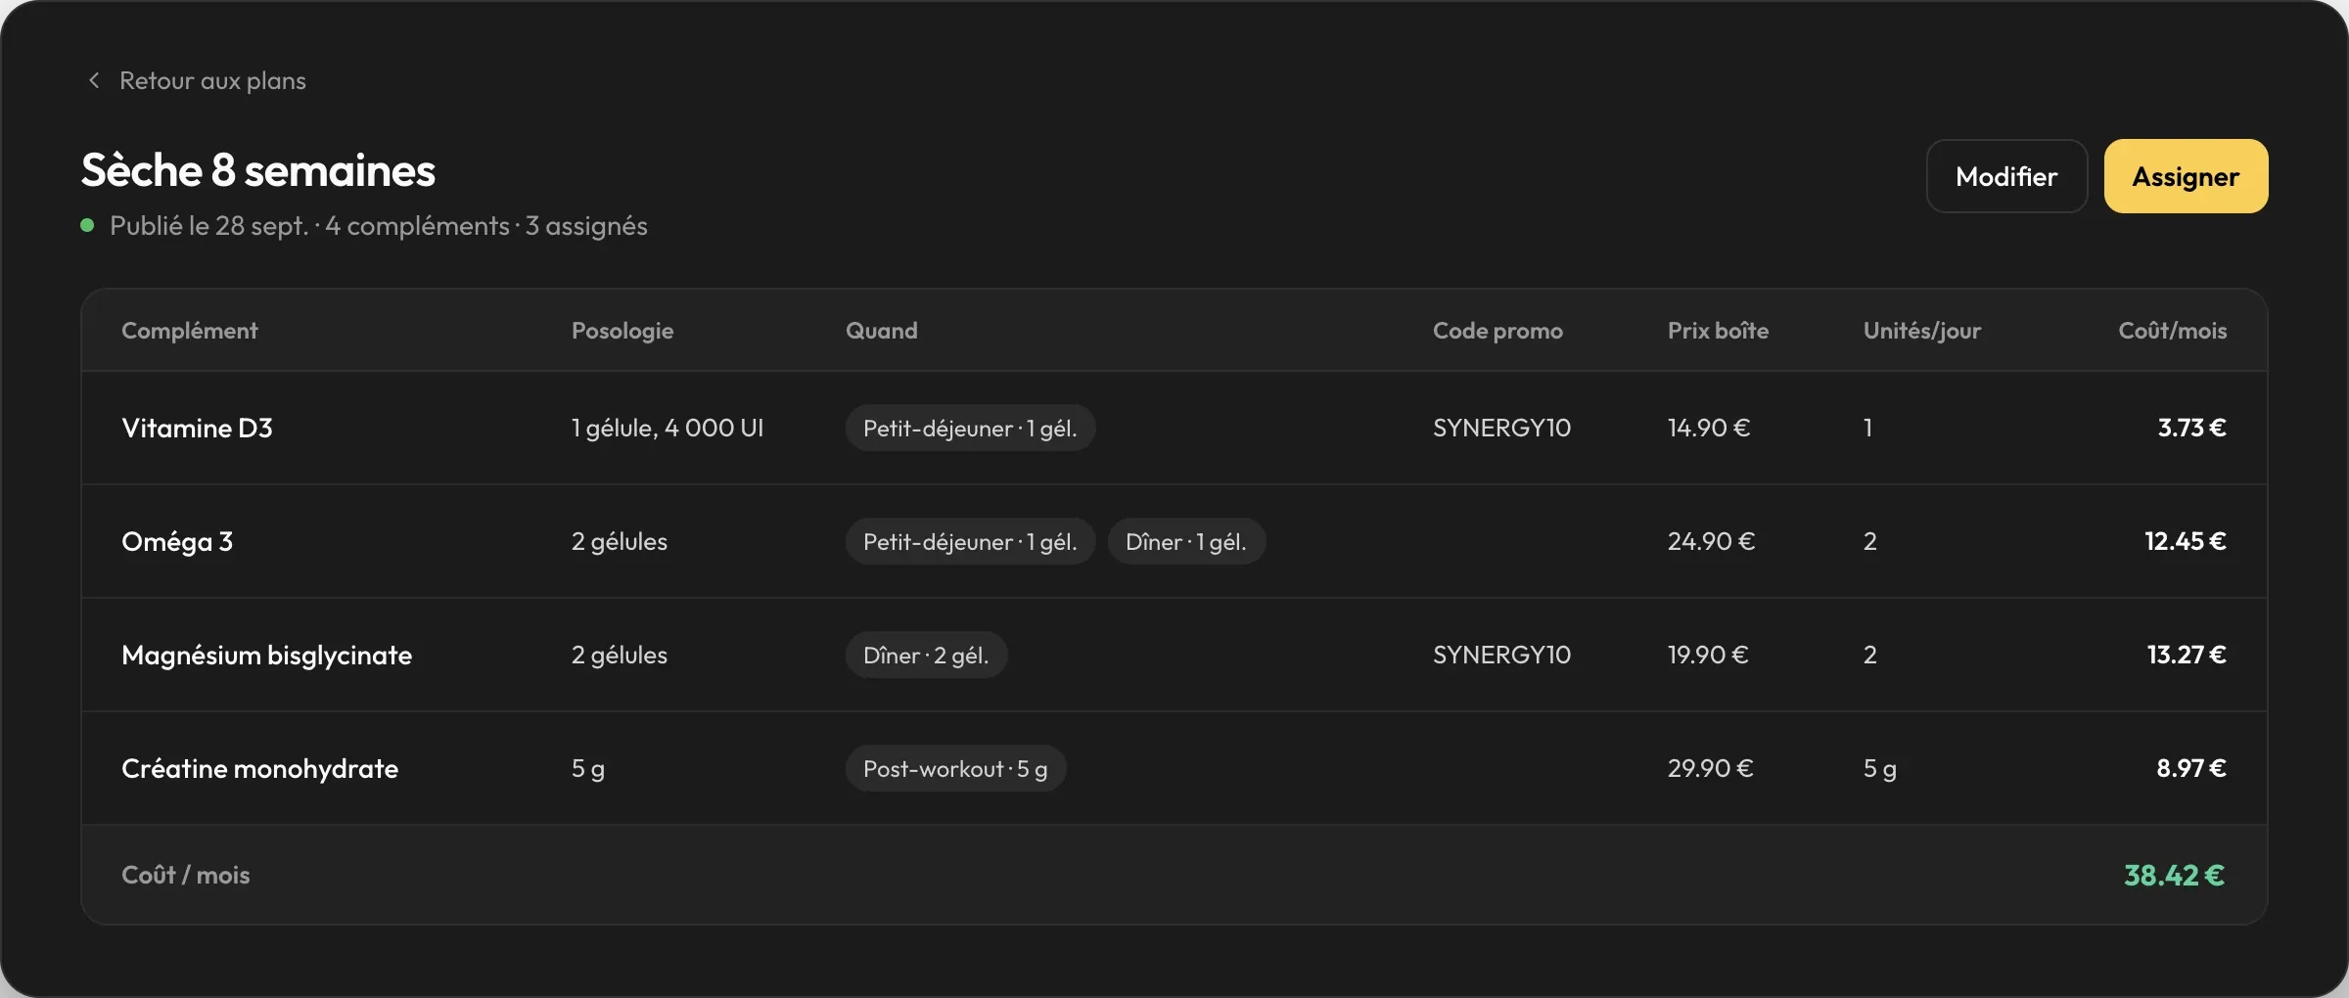The width and height of the screenshot is (2349, 998).
Task: Click the 24.90 € box price
Action: [1711, 541]
